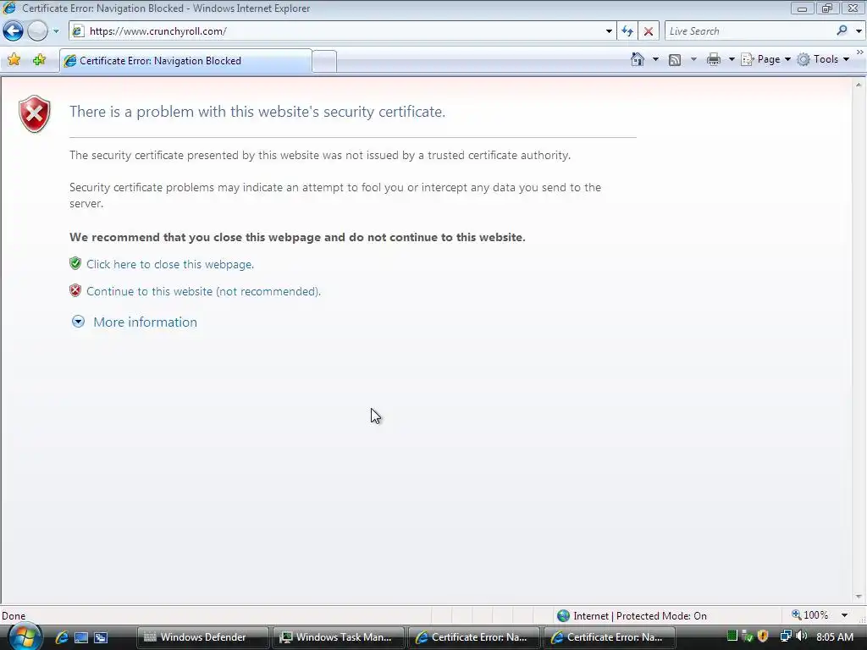
Task: Click the More information text link
Action: [x=145, y=322]
